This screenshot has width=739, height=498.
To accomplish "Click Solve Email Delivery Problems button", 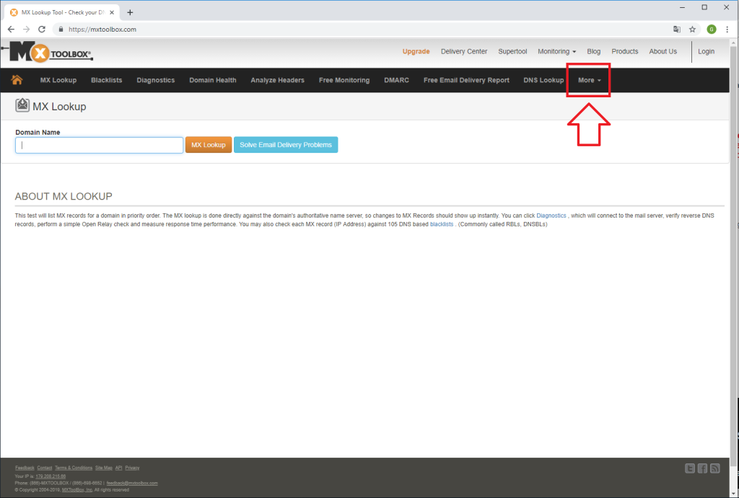I will [286, 145].
